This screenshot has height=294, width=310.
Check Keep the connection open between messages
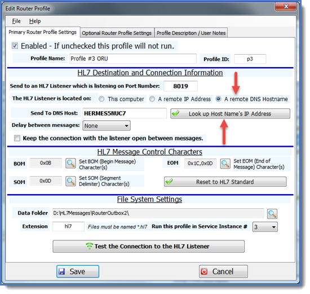(x=17, y=138)
